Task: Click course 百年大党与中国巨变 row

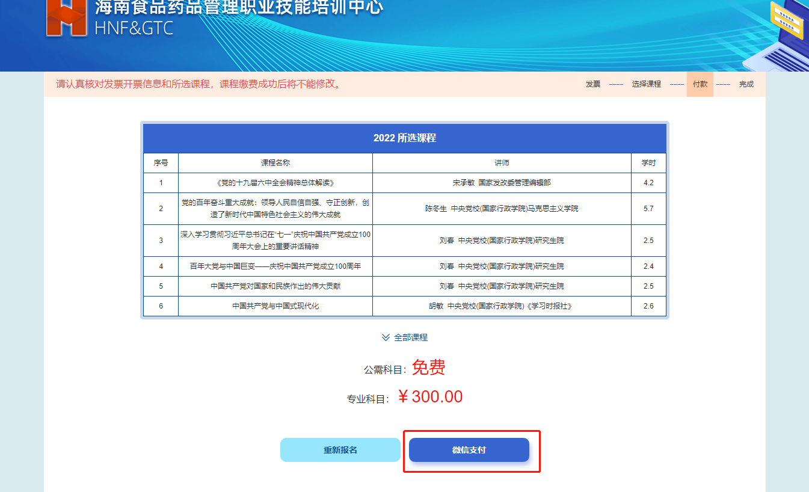Action: coord(275,266)
